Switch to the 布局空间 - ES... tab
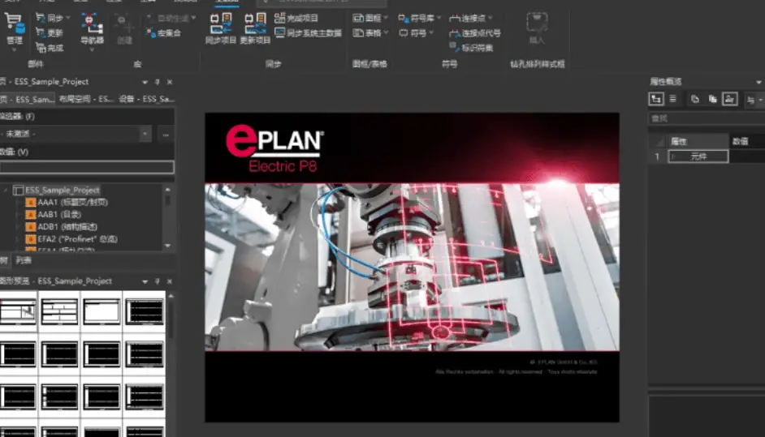Viewport: 765px width, 437px height. (x=86, y=99)
